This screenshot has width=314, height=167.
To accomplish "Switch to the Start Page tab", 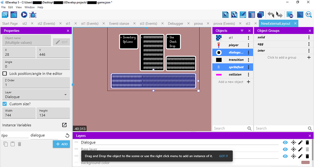I will point(10,23).
